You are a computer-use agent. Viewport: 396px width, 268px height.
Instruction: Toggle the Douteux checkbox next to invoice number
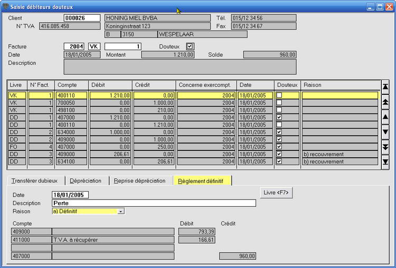click(x=190, y=46)
